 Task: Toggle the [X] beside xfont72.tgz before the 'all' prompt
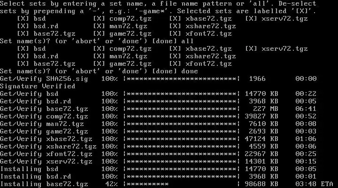(175, 34)
